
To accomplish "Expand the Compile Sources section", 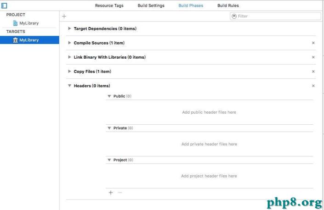I will (x=69, y=43).
